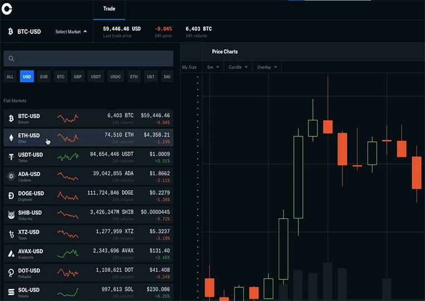Switch to the Trade tab
This screenshot has width=425, height=301.
pyautogui.click(x=109, y=9)
